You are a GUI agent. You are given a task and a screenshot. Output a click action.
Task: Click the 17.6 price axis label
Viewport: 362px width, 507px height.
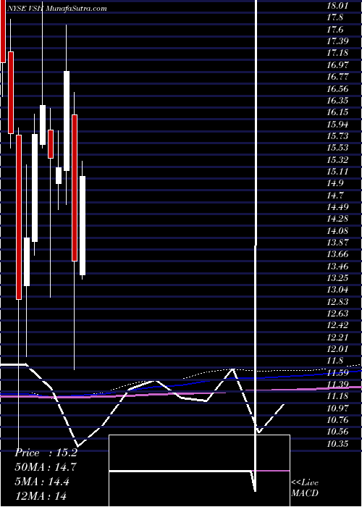coord(334,29)
